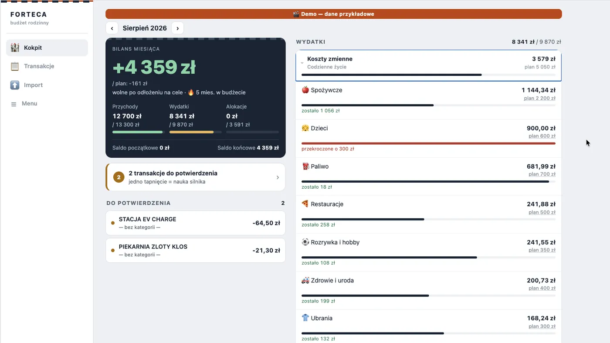Edit plan 2 200 zł for Spożywcze
The width and height of the screenshot is (610, 343).
tap(539, 98)
